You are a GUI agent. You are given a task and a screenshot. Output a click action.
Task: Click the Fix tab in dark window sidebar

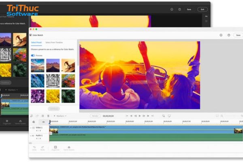click(206, 16)
